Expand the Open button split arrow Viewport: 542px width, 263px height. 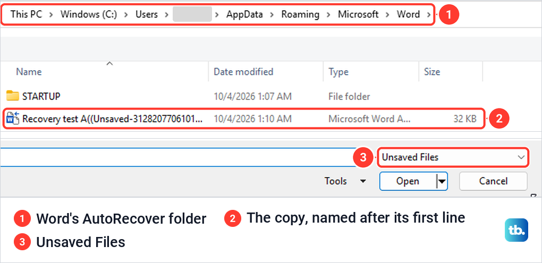pyautogui.click(x=442, y=181)
